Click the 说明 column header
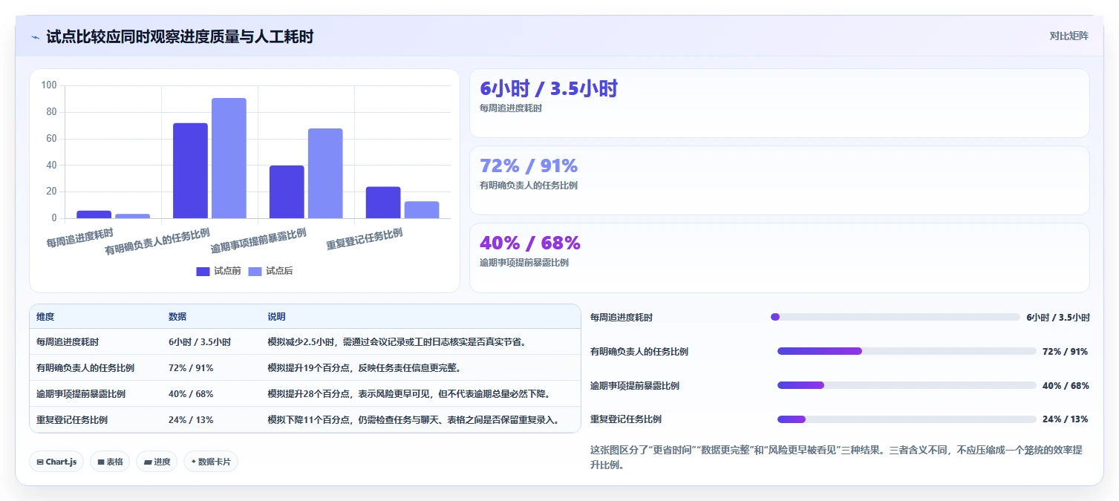Image resolution: width=1119 pixels, height=501 pixels. [x=276, y=317]
